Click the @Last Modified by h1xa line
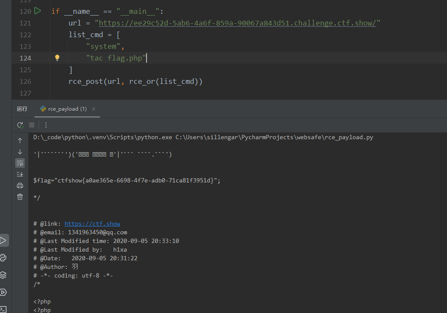This screenshot has height=313, width=447. pyautogui.click(x=80, y=249)
